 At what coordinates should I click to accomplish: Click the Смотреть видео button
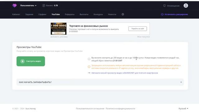pos(31,61)
